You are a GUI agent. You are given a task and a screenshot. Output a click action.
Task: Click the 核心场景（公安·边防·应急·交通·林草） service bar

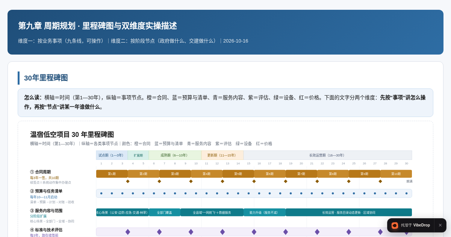123,213
